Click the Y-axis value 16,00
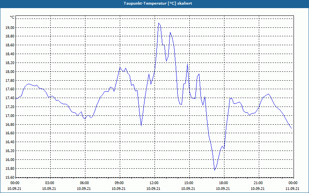This screenshot has height=193, width=309. [x=10, y=160]
